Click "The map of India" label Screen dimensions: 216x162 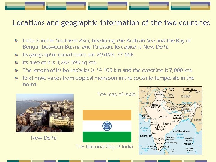[116, 94]
